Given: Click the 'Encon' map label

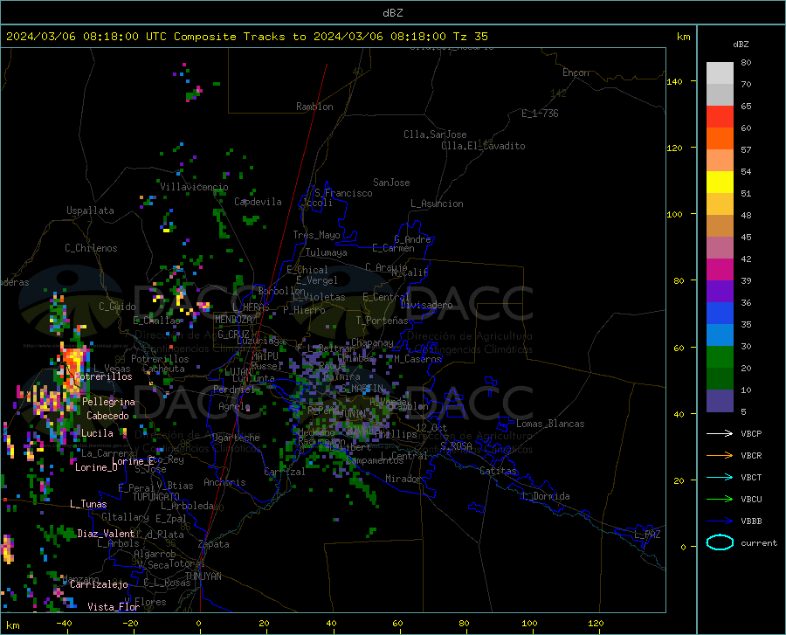Looking at the screenshot, I should point(576,72).
